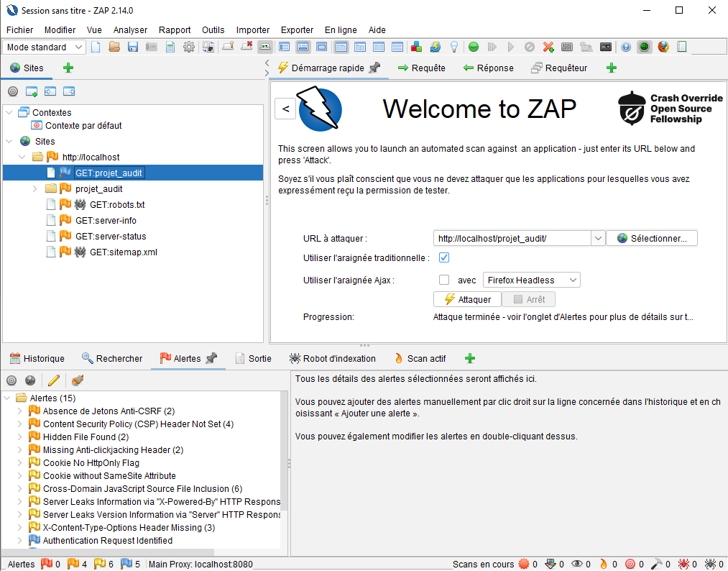728x571 pixels.
Task: Click the lightbulb icon in main toolbar
Action: 454,47
